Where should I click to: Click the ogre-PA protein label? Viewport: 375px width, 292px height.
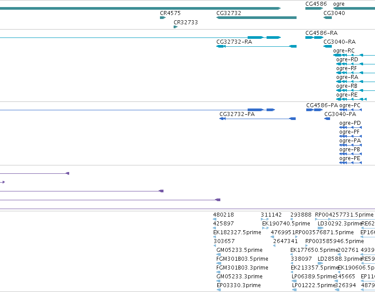pos(350,141)
